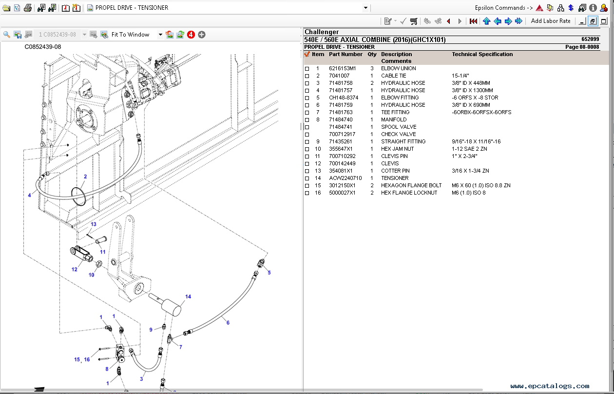Screen dimensions: 614x394
Task: Select checkbox for HEX JAM NUT
Action: tap(307, 149)
